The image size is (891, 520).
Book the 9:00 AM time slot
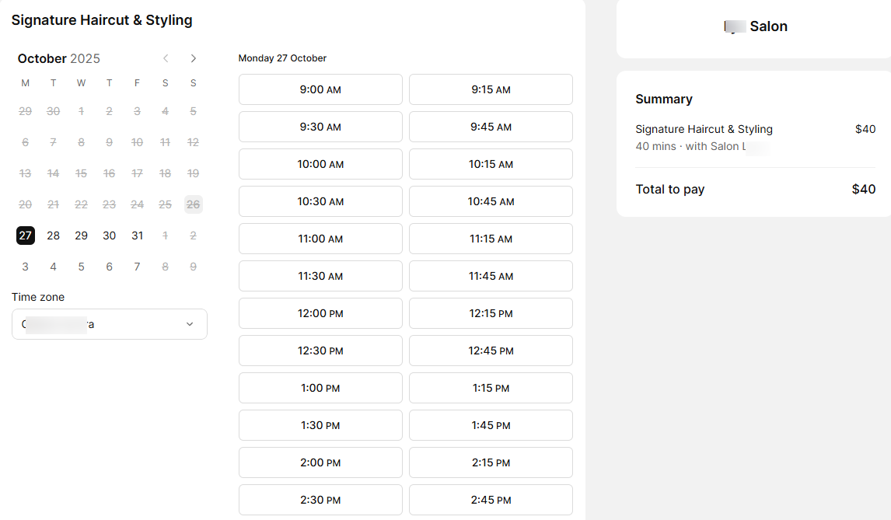click(320, 89)
